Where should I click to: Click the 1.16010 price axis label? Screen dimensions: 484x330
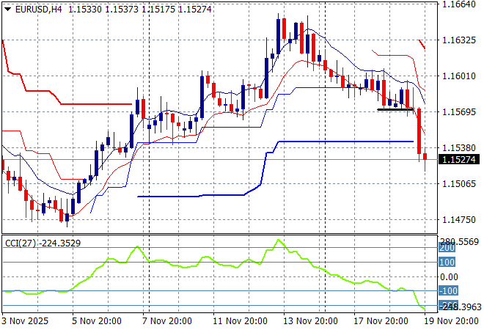pyautogui.click(x=460, y=76)
